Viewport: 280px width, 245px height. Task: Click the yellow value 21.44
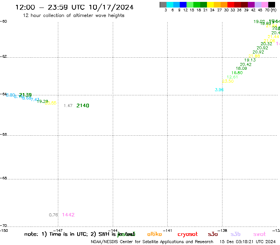point(273,37)
